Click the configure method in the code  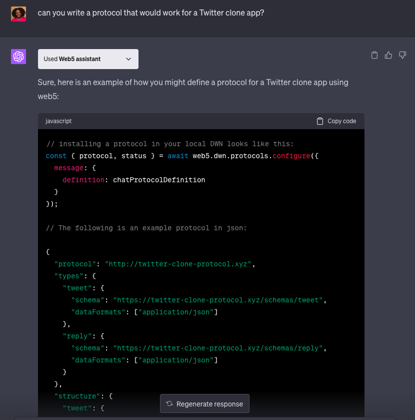click(x=291, y=156)
